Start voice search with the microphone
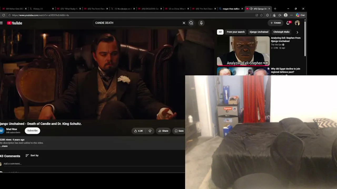This screenshot has height=189, width=337. [201, 23]
